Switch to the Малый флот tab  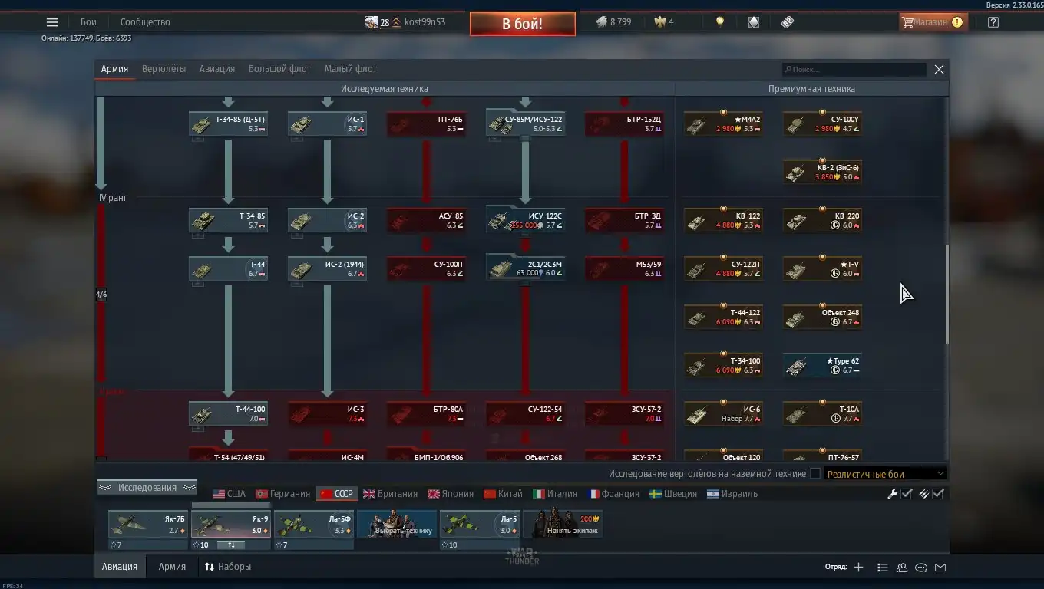point(351,69)
